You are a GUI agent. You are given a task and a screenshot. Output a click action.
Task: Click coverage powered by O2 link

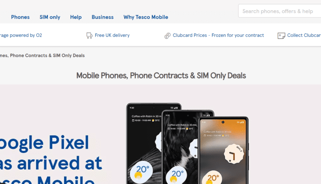coord(21,35)
